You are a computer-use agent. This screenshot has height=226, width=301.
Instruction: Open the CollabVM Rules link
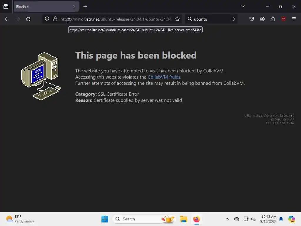164,77
